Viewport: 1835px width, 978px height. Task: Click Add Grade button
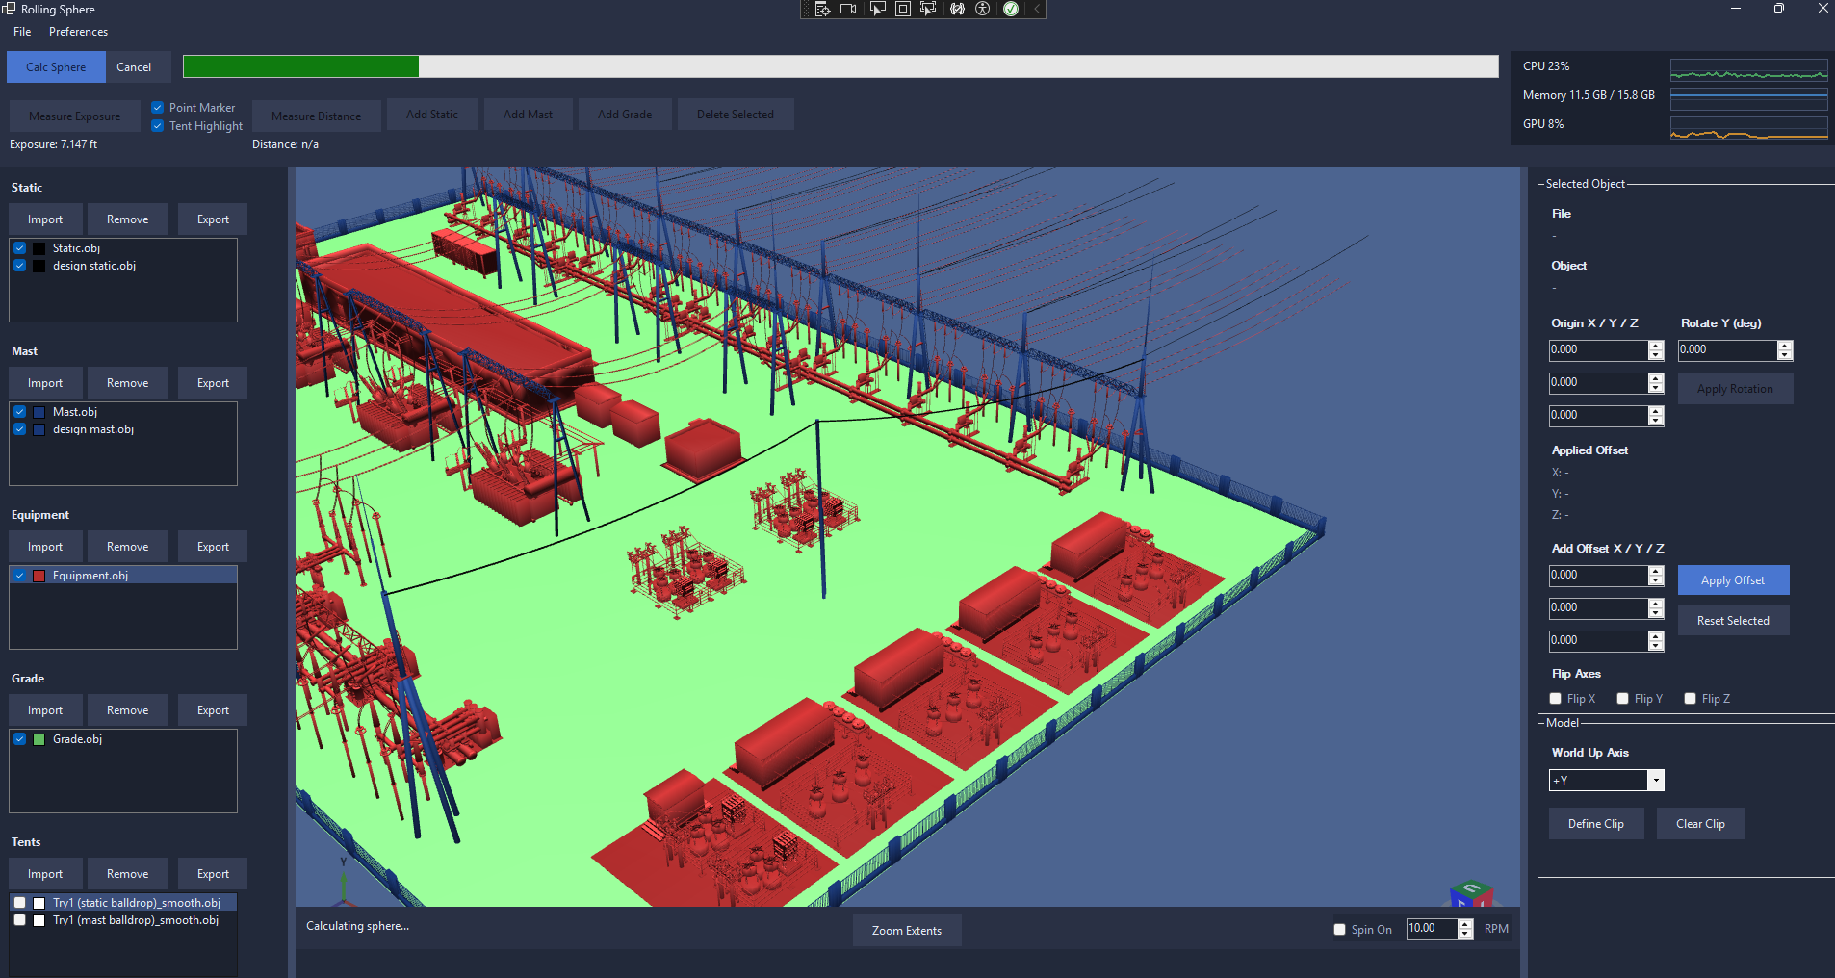[625, 115]
